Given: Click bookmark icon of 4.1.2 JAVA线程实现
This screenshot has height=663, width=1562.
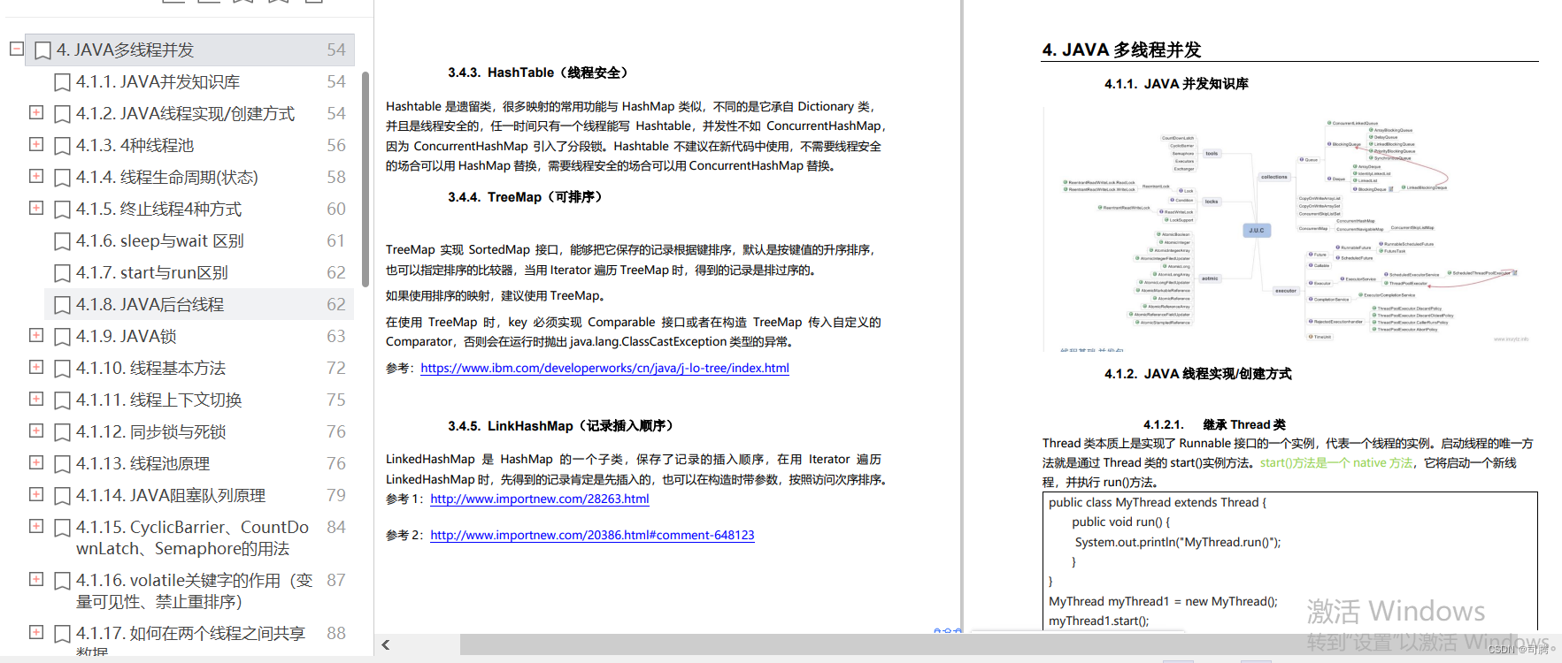Looking at the screenshot, I should point(62,114).
